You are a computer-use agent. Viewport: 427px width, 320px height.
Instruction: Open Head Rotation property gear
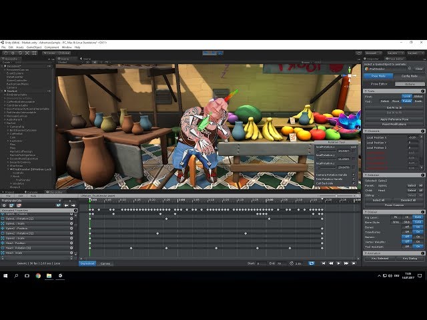tap(71, 248)
